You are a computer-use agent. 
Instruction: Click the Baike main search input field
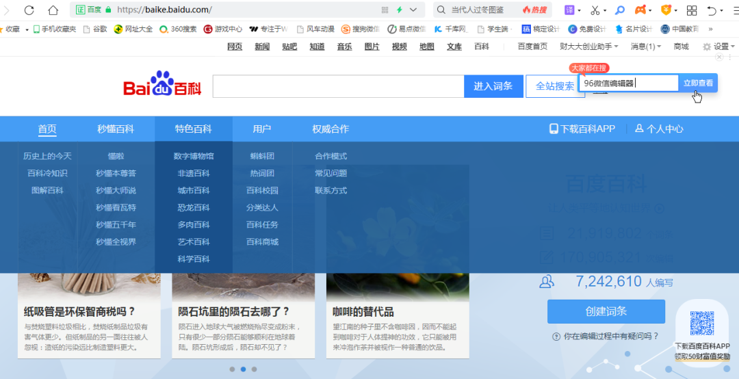(x=339, y=86)
